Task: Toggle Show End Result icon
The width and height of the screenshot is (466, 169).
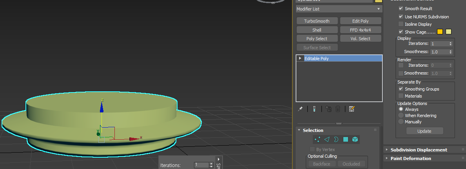Action: coord(314,109)
